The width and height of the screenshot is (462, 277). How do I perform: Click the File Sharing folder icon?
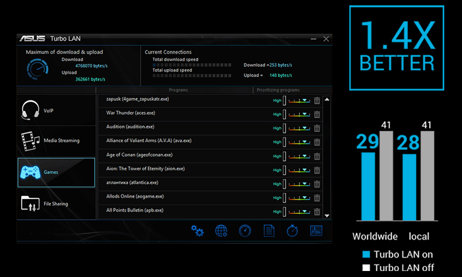point(30,203)
